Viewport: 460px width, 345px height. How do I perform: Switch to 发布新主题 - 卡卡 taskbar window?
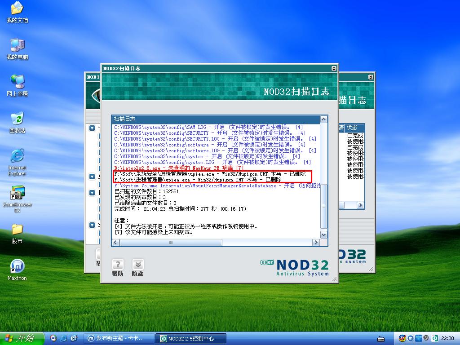120,338
